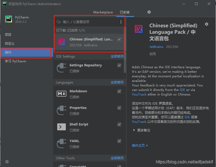Image resolution: width=216 pixels, height=167 pixels.
Task: Click 全部禁用 for IDE Settings group
Action: [117, 56]
